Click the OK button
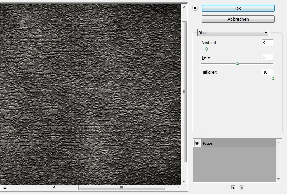This screenshot has width=287, height=194. [x=238, y=8]
